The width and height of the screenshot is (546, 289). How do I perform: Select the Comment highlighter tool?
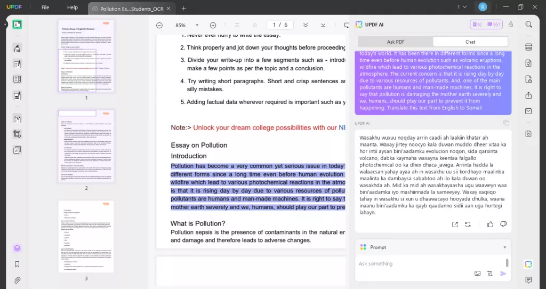[x=17, y=48]
